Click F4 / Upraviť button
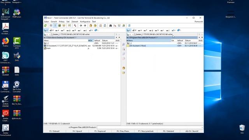 [x=77, y=131]
